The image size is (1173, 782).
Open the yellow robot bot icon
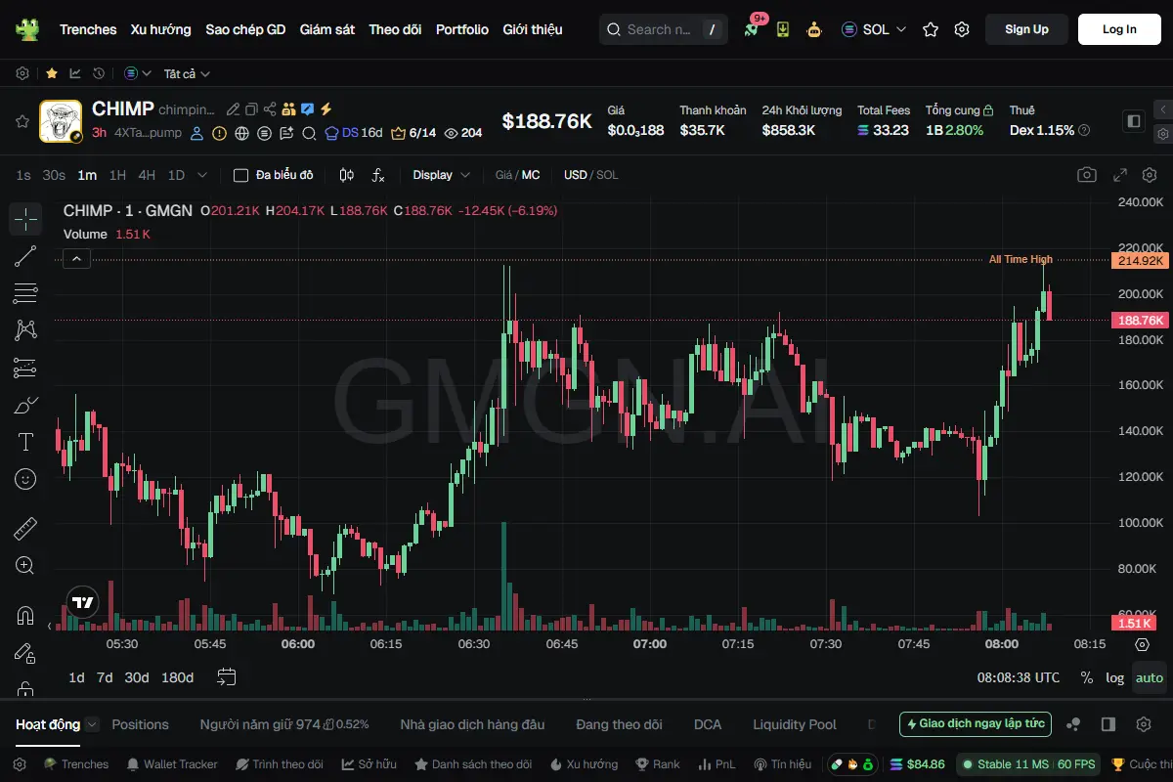click(x=814, y=29)
